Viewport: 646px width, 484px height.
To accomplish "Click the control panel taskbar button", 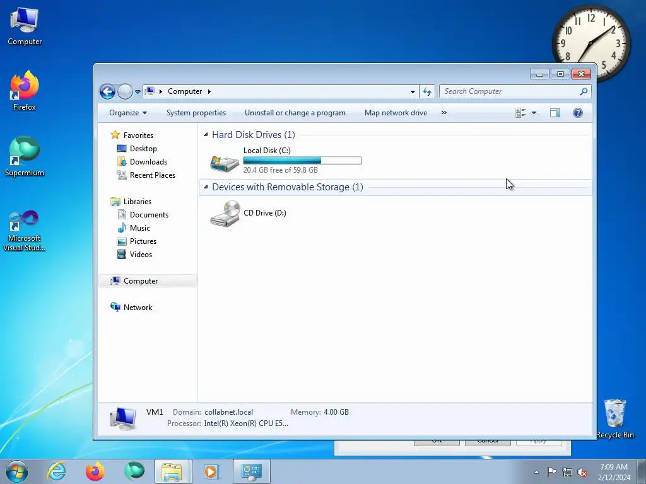I will pyautogui.click(x=251, y=471).
